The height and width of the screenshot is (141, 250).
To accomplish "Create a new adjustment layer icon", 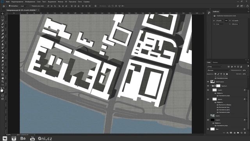I will [x=234, y=133].
